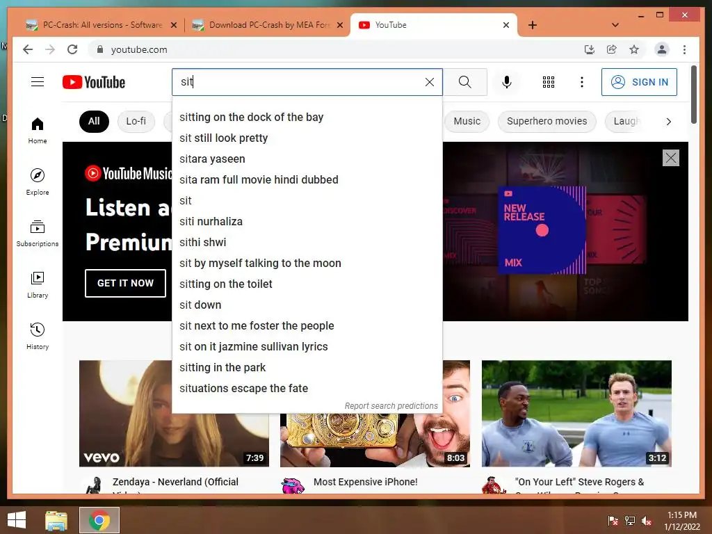The width and height of the screenshot is (712, 534).
Task: Bookmark this tab with star icon
Action: (x=634, y=49)
